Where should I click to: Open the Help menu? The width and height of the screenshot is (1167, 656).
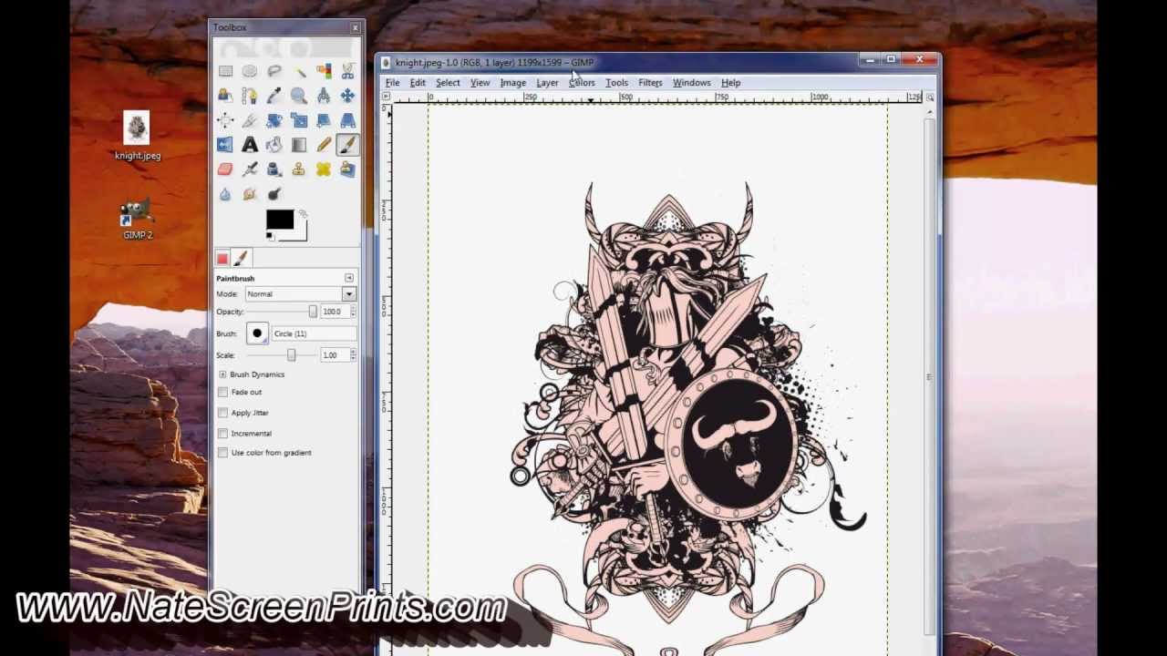730,83
